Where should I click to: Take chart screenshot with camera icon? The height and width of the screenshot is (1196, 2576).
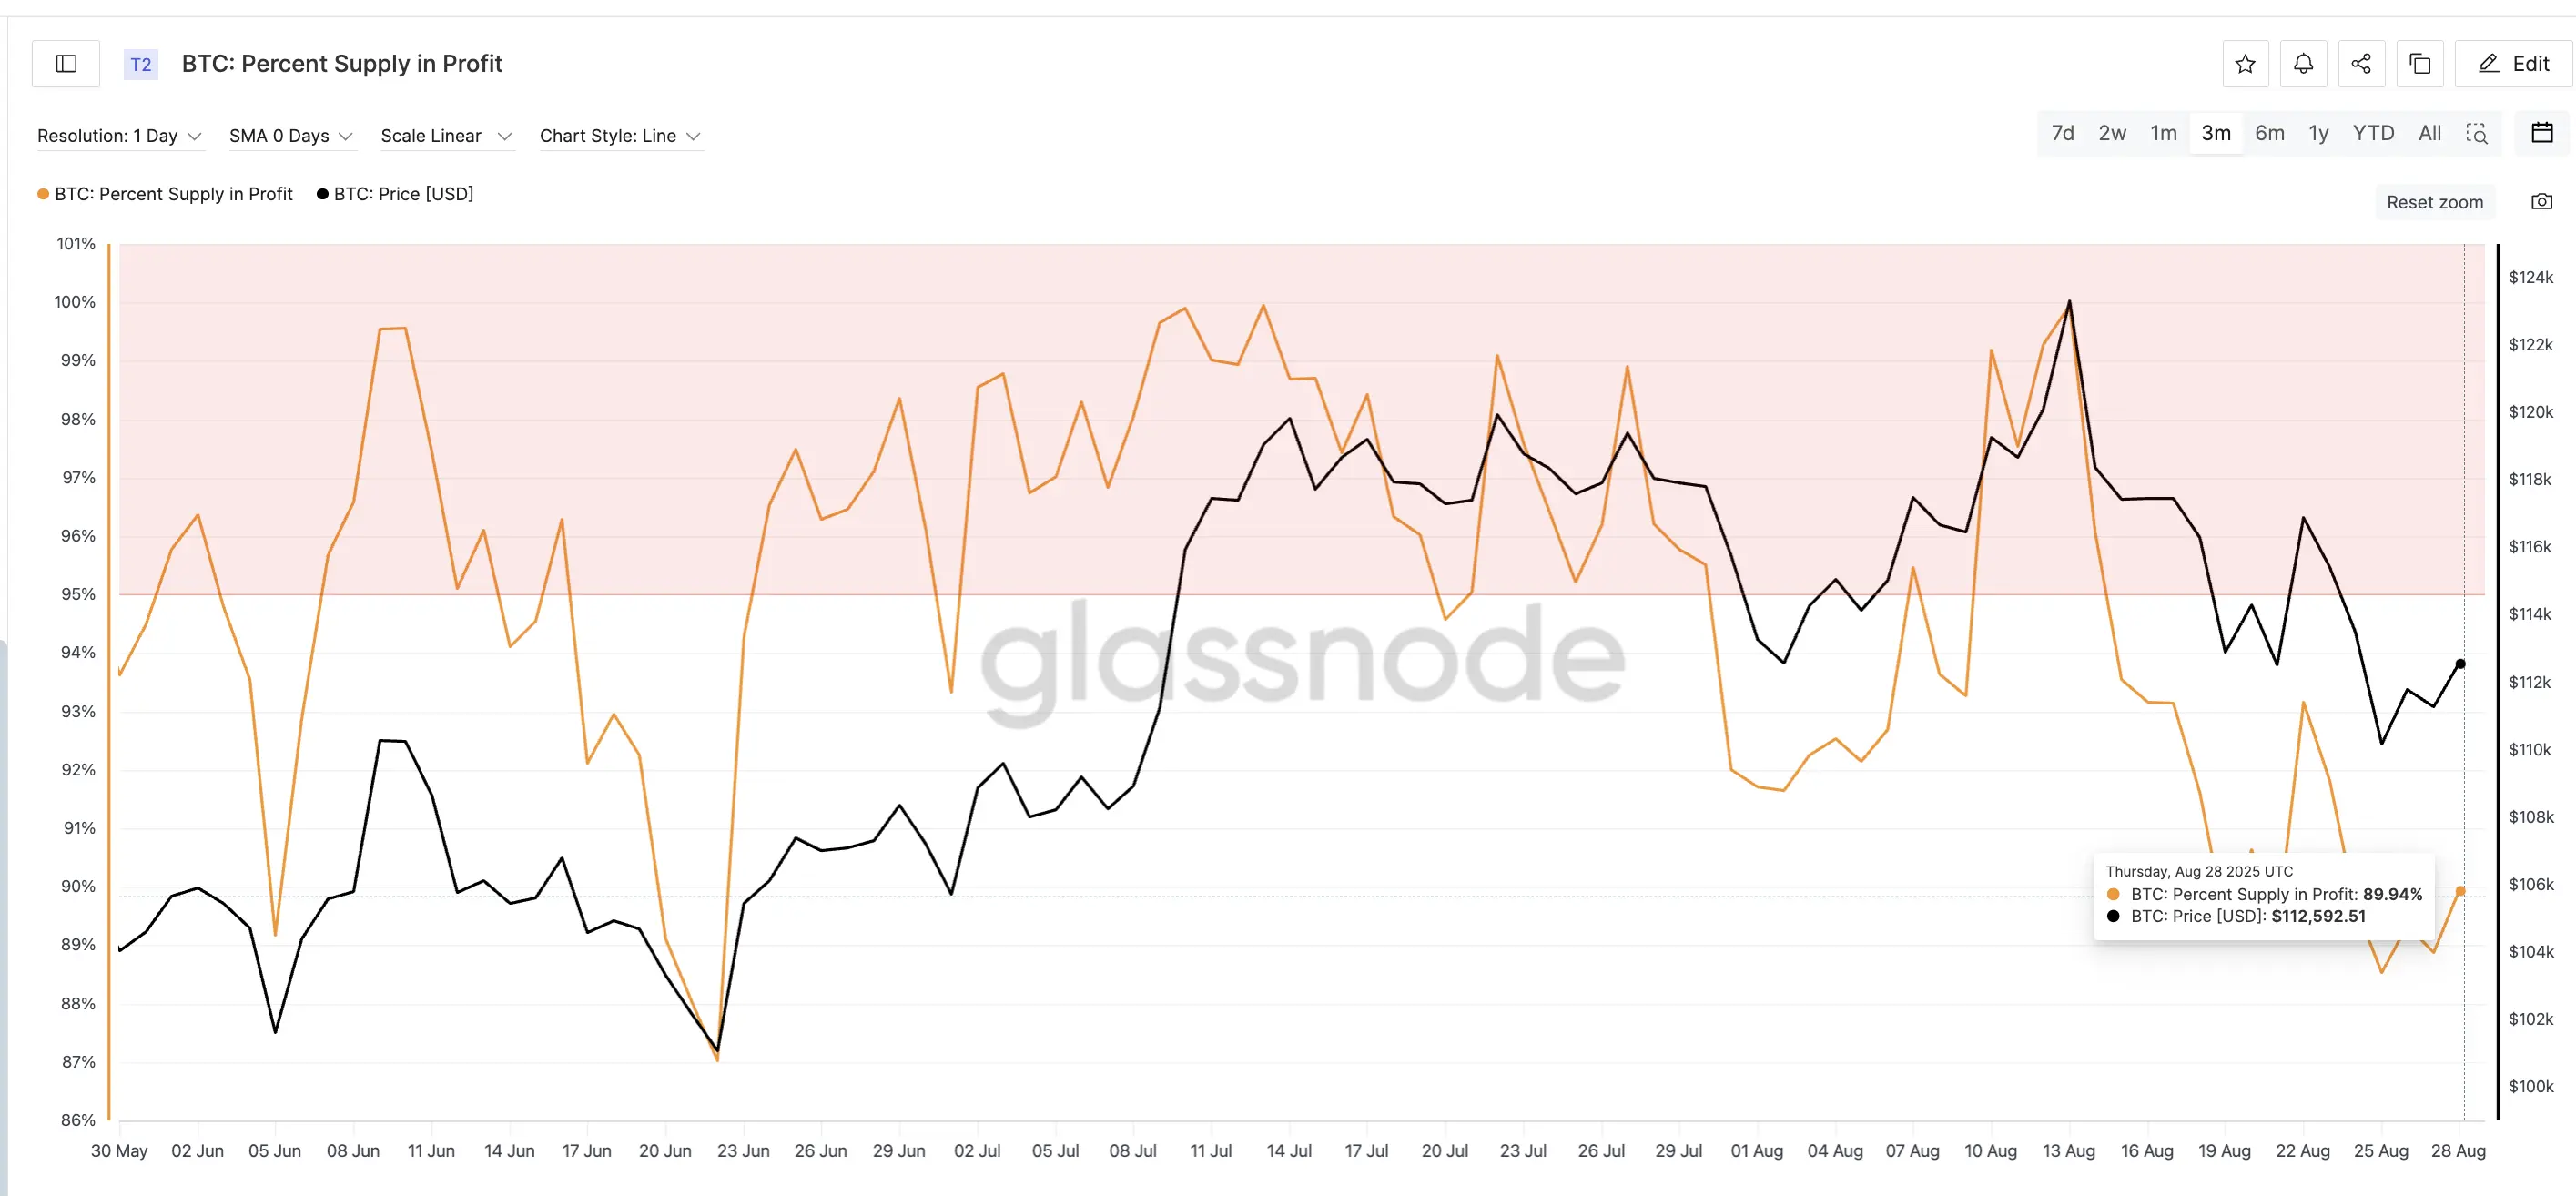[2542, 202]
